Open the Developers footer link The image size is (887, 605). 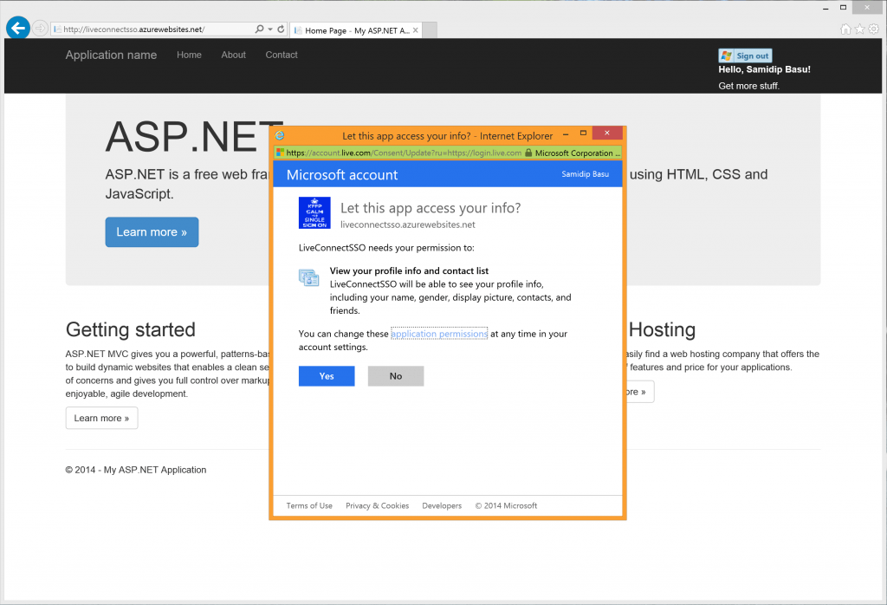(442, 506)
